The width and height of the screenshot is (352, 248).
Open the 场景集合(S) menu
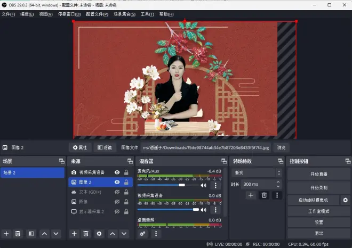tap(124, 14)
